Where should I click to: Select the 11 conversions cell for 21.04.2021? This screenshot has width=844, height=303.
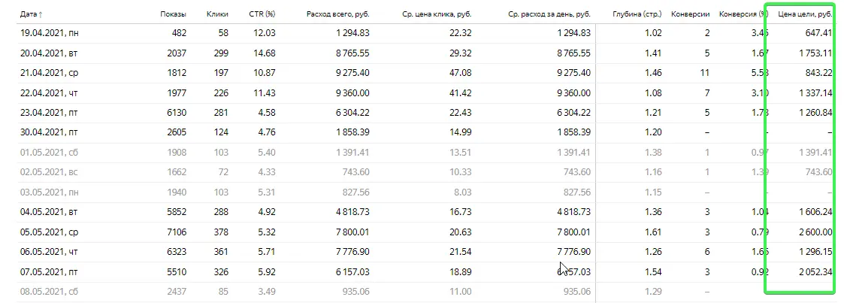703,73
